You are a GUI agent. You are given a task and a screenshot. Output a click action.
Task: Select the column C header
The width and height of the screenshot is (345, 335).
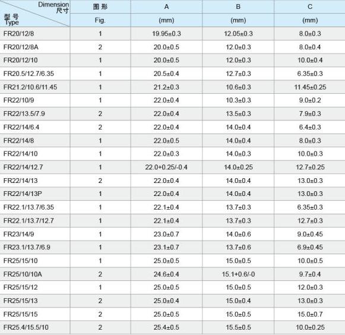tap(310, 7)
